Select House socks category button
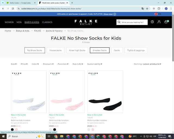This screenshot has height=139, width=174. pyautogui.click(x=55, y=50)
